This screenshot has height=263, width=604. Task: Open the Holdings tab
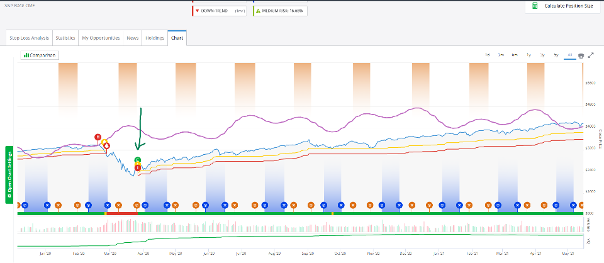155,38
